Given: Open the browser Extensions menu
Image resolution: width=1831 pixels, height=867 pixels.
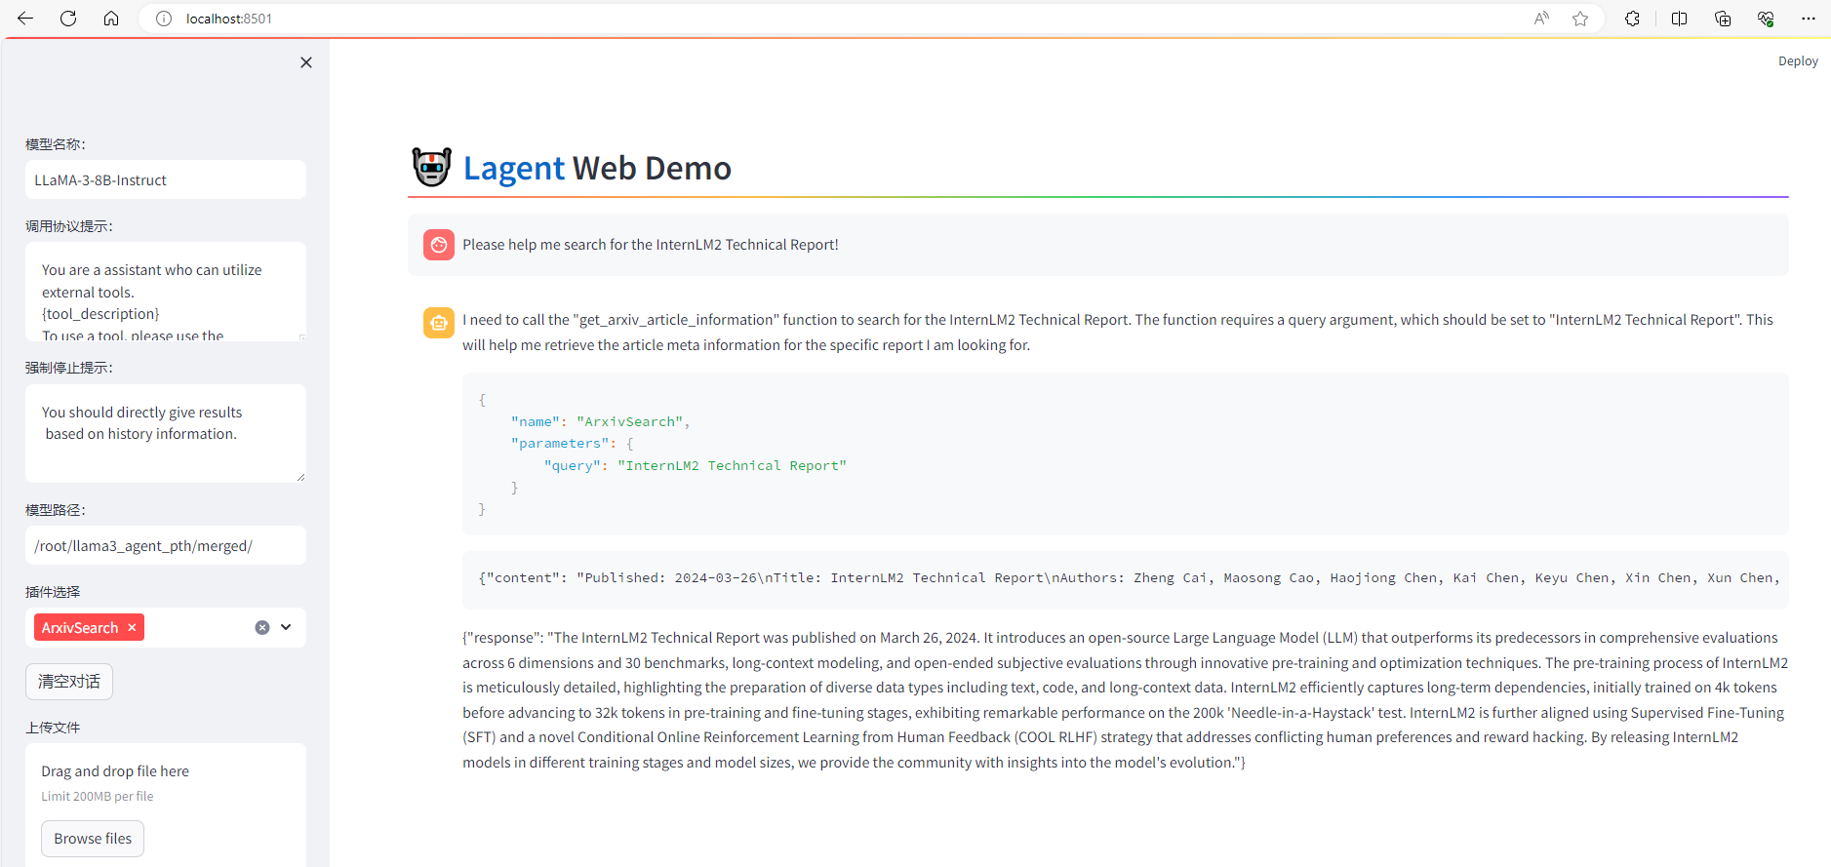Looking at the screenshot, I should [x=1632, y=19].
